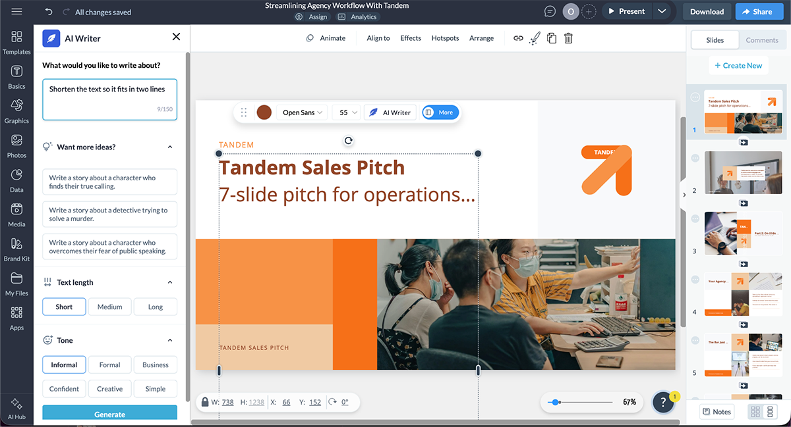
Task: Click the delete trash icon
Action: [x=568, y=38]
